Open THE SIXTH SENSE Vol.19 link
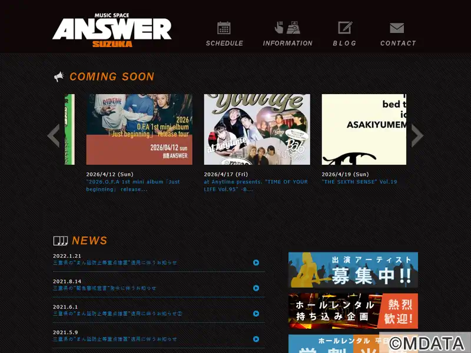This screenshot has width=471, height=353. pyautogui.click(x=359, y=182)
